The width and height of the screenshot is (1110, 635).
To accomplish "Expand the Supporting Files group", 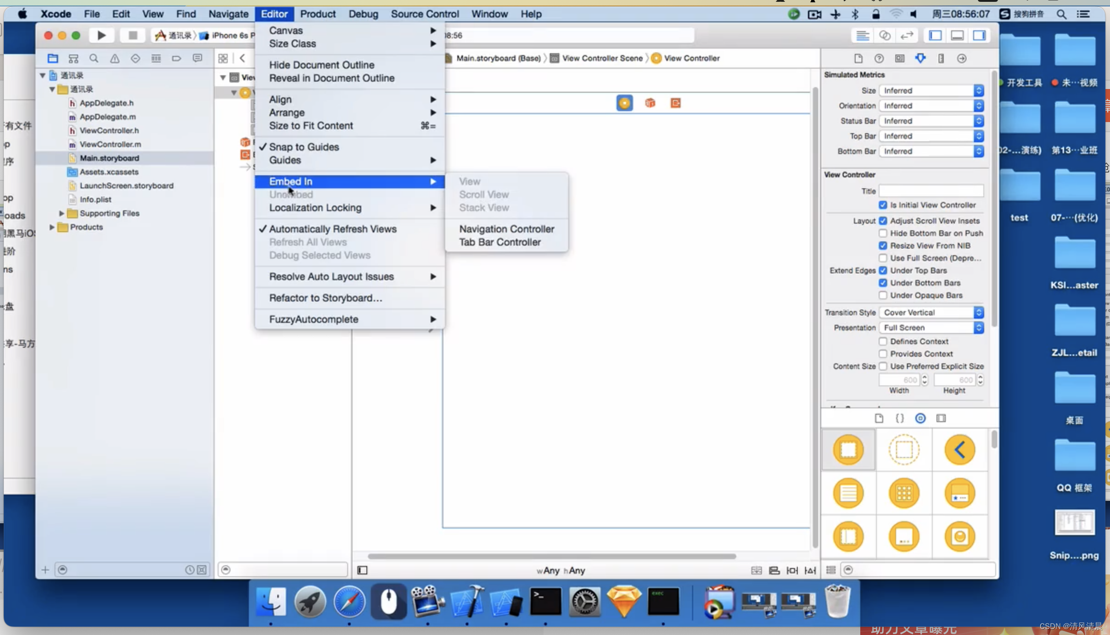I will (62, 213).
